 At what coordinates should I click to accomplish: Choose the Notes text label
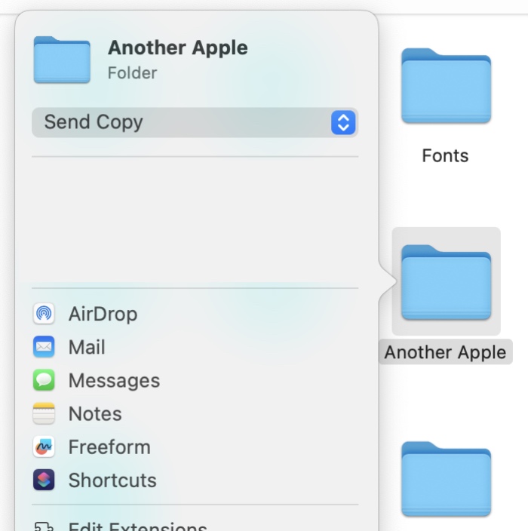pos(95,413)
